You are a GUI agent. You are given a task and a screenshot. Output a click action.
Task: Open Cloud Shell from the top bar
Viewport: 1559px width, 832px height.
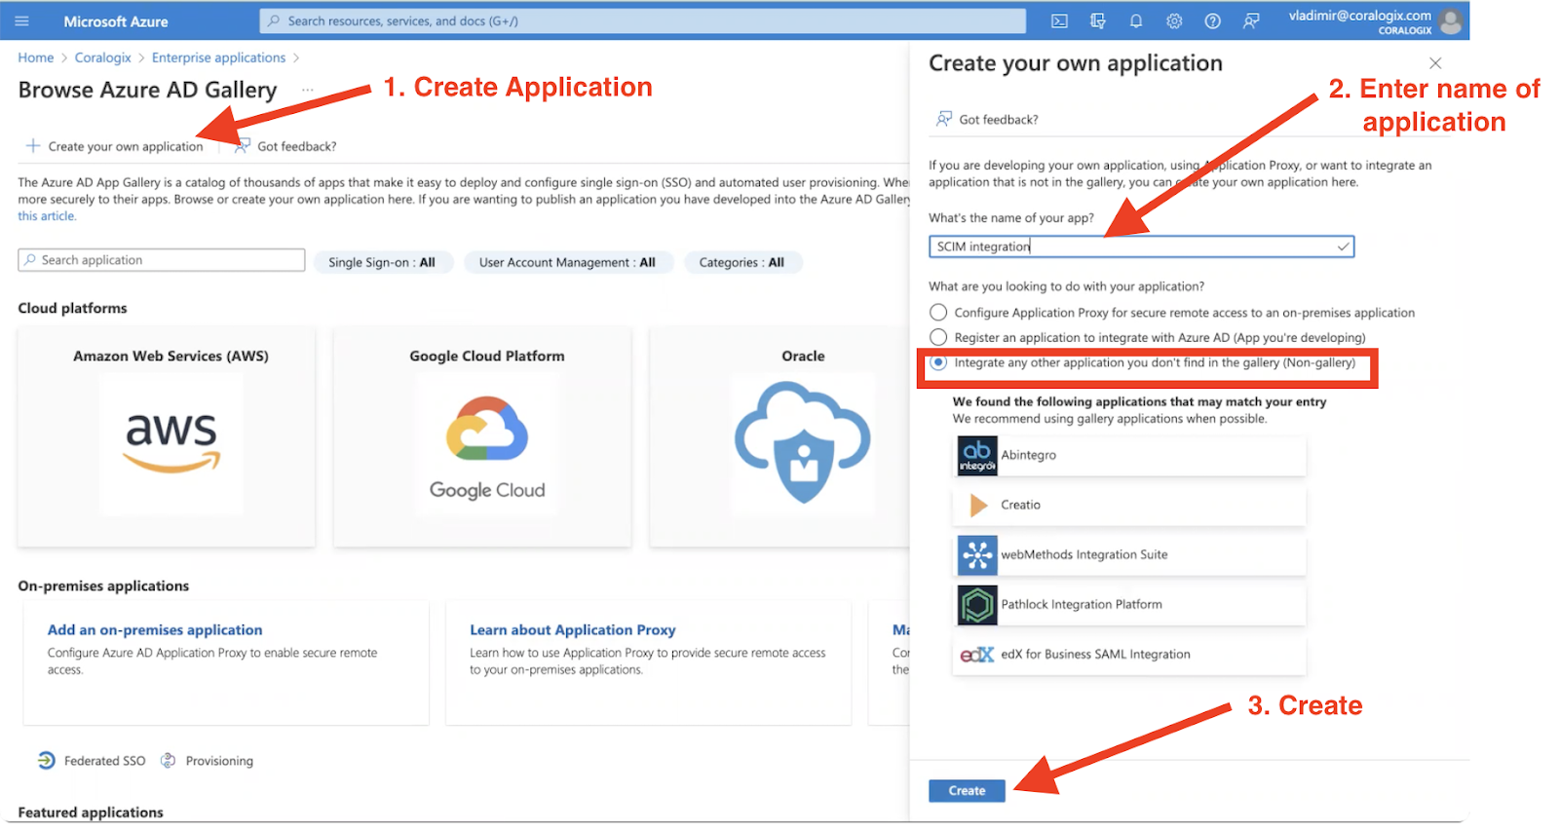[x=1059, y=20]
